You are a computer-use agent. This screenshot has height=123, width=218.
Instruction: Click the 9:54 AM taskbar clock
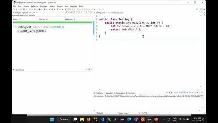[x=196, y=119]
